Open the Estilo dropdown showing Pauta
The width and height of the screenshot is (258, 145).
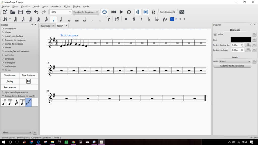pyautogui.click(x=235, y=61)
